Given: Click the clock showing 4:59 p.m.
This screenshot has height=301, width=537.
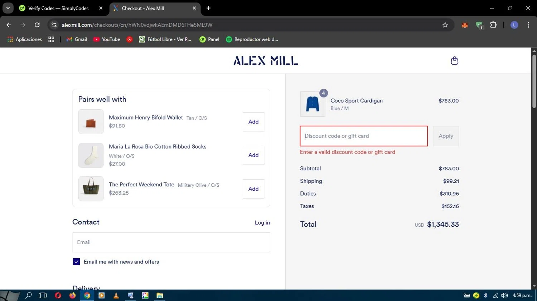Looking at the screenshot, I should [x=522, y=295].
